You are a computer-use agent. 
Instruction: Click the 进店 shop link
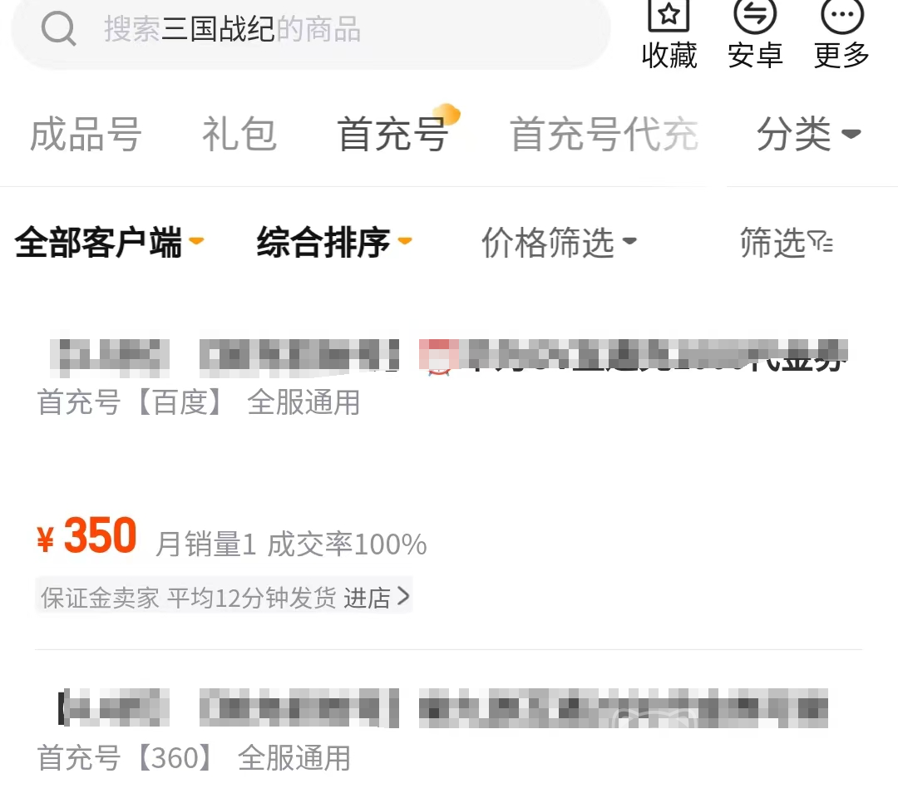click(x=368, y=598)
